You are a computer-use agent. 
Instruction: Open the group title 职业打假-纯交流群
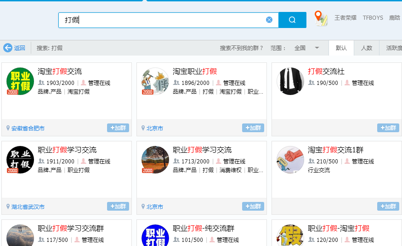tap(204, 229)
